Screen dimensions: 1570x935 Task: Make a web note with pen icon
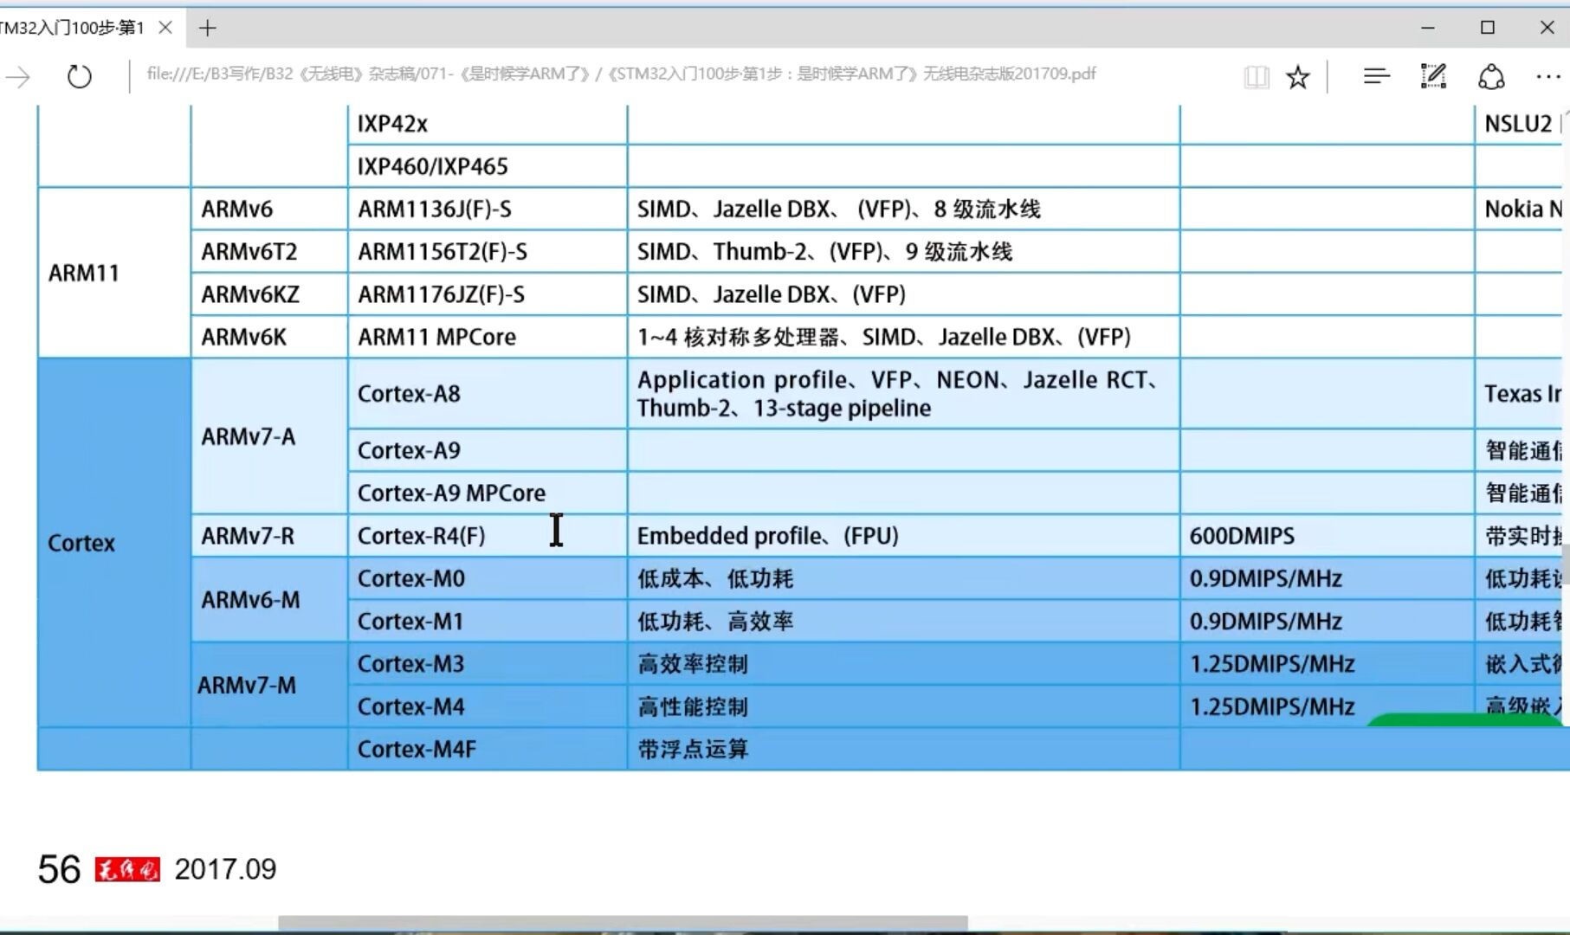(1433, 76)
